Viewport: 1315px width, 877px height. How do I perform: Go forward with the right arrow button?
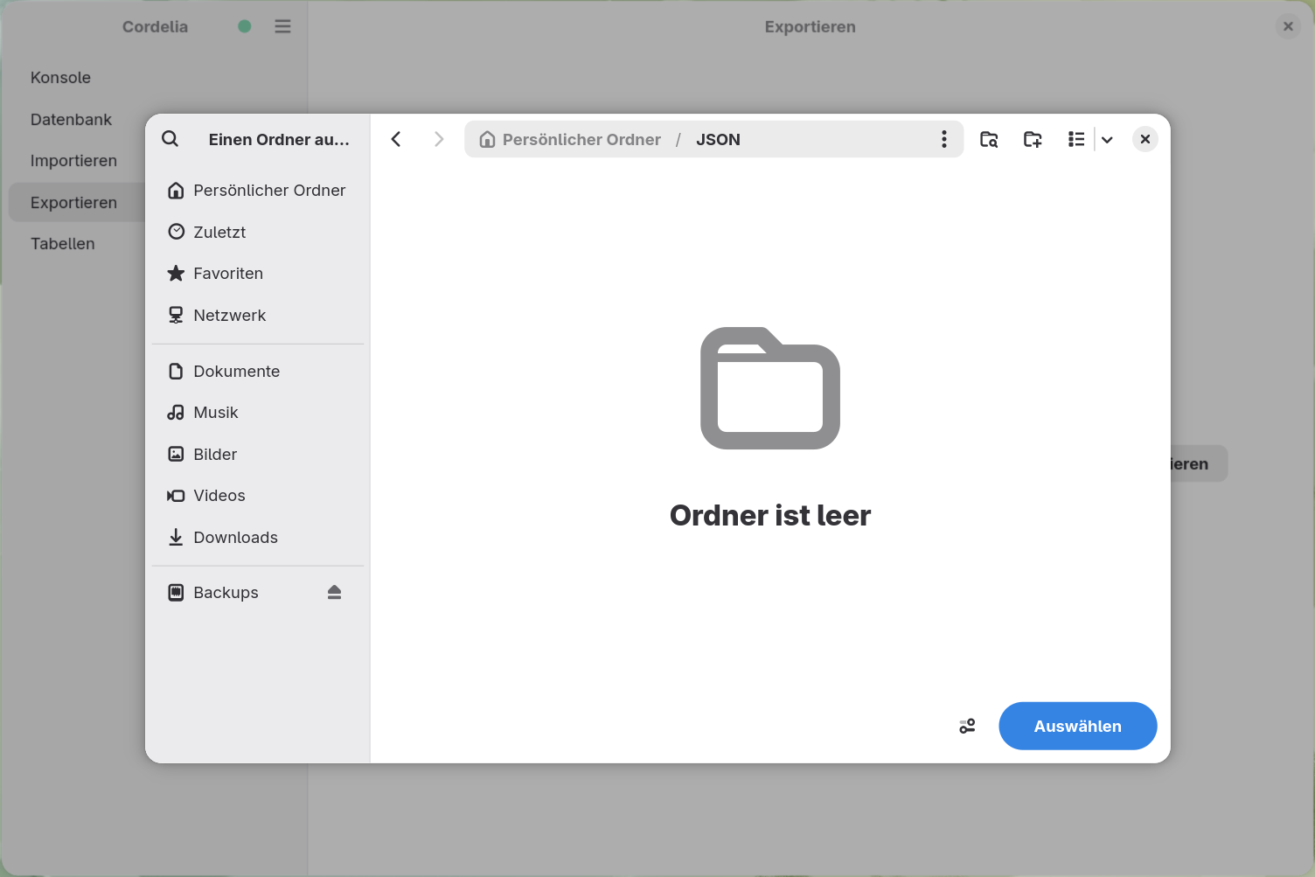439,139
